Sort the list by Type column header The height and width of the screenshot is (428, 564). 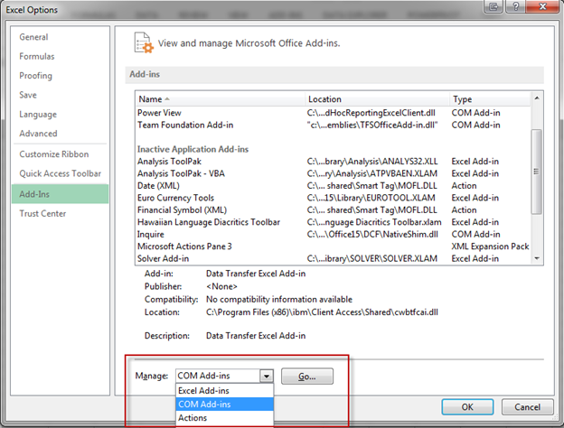click(x=490, y=99)
